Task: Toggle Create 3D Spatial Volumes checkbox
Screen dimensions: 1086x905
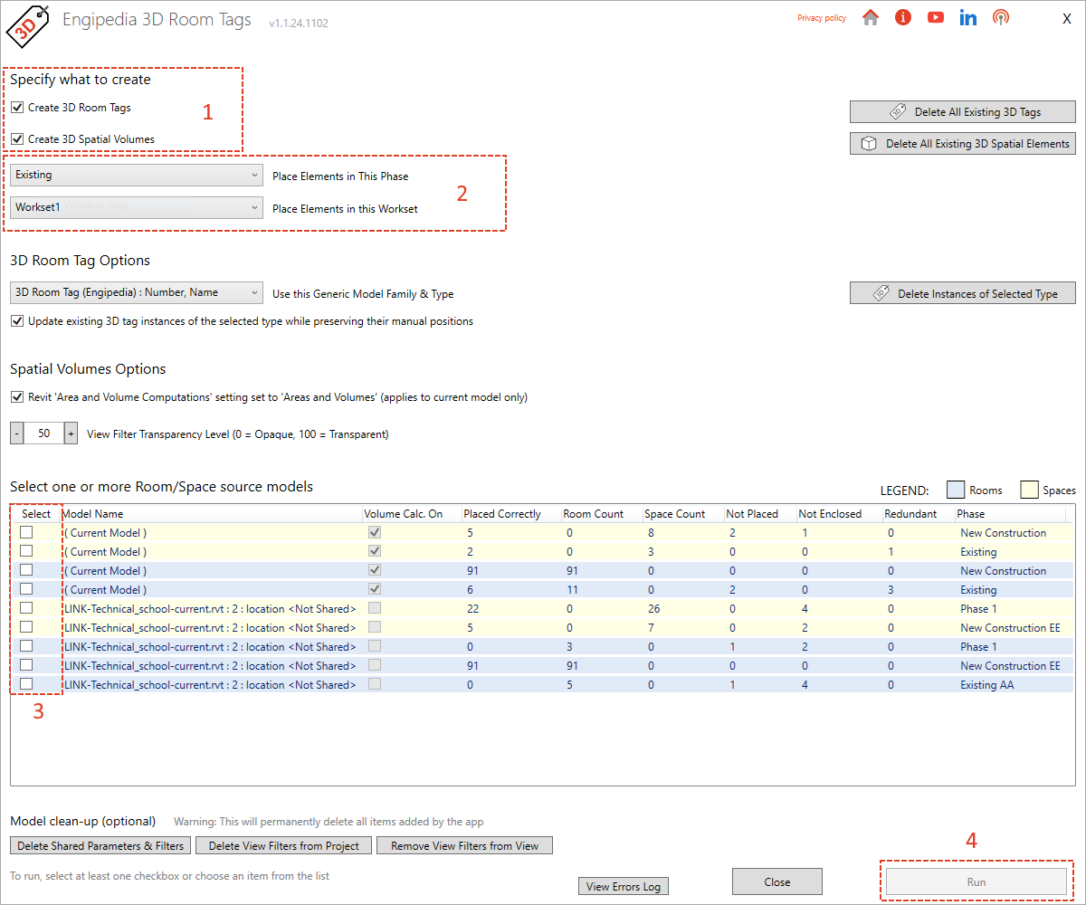Action: click(x=17, y=139)
